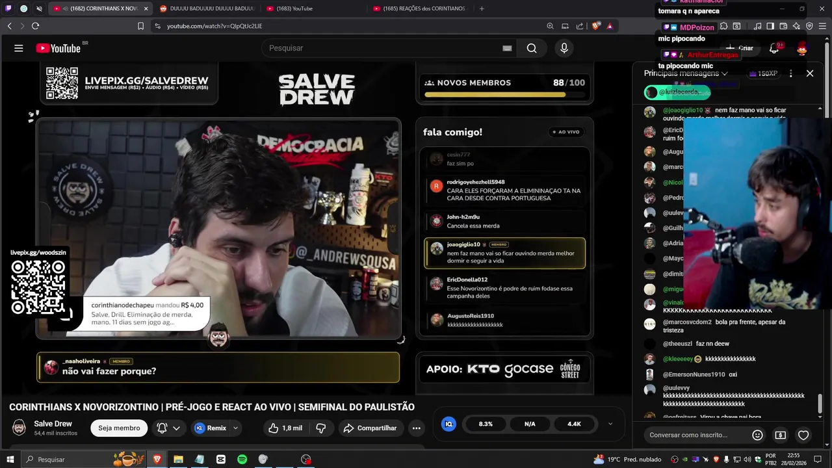Reload the page
Viewport: 832px width, 468px height.
(35, 26)
